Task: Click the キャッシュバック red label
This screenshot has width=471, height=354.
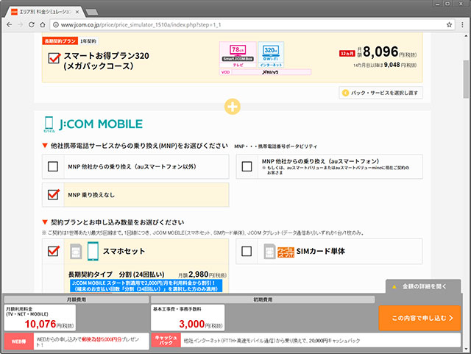Action: click(166, 340)
